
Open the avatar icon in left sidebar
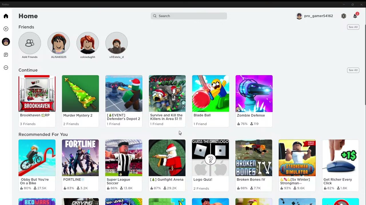tap(6, 42)
